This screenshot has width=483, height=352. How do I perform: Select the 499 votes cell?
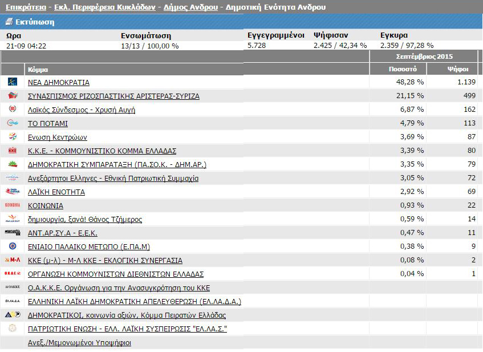[469, 95]
